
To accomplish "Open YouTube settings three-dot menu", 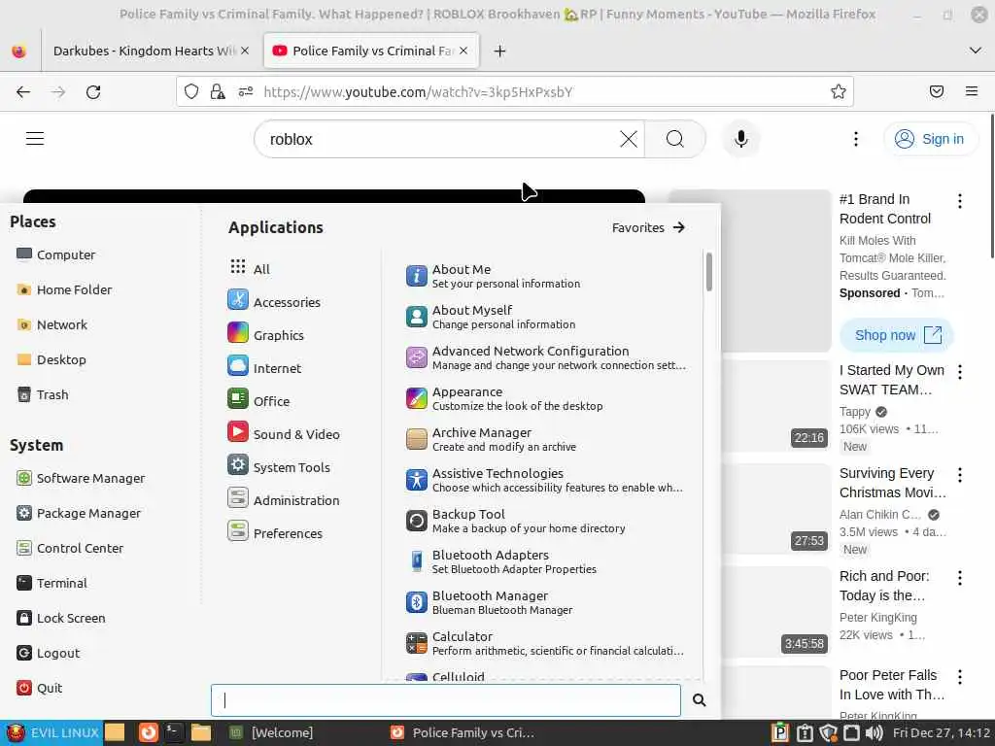I will 855,139.
